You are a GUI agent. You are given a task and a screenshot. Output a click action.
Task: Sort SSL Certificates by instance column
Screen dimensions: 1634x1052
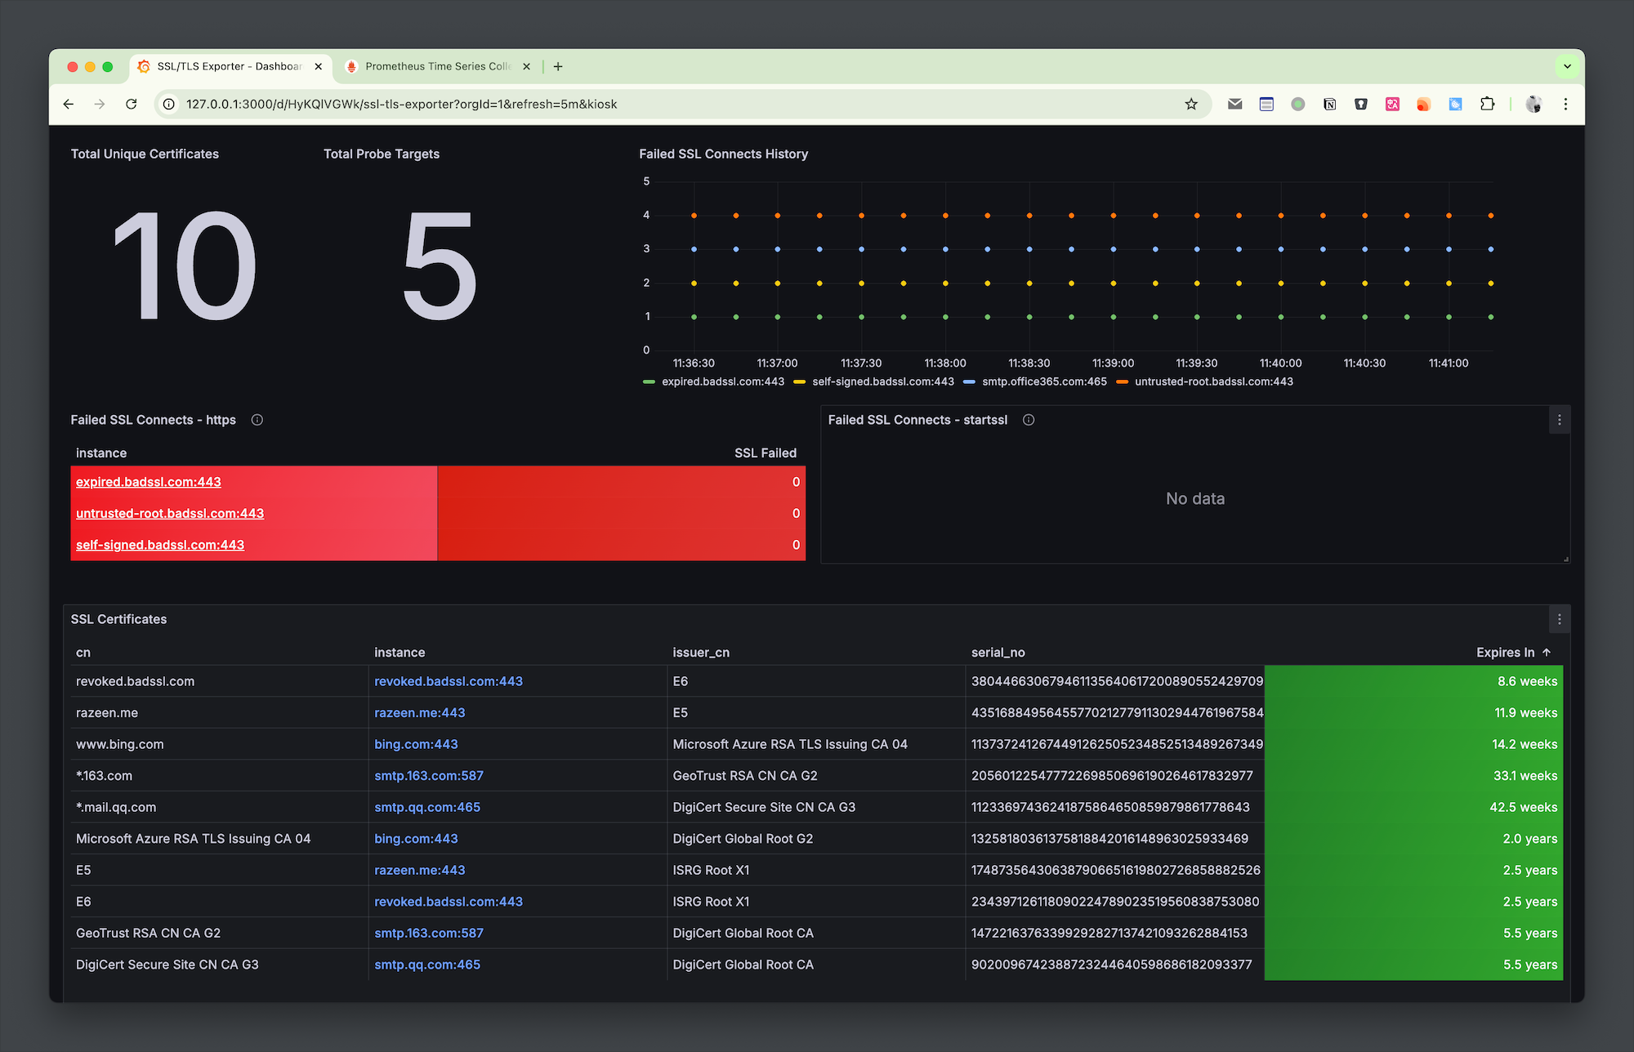click(400, 652)
